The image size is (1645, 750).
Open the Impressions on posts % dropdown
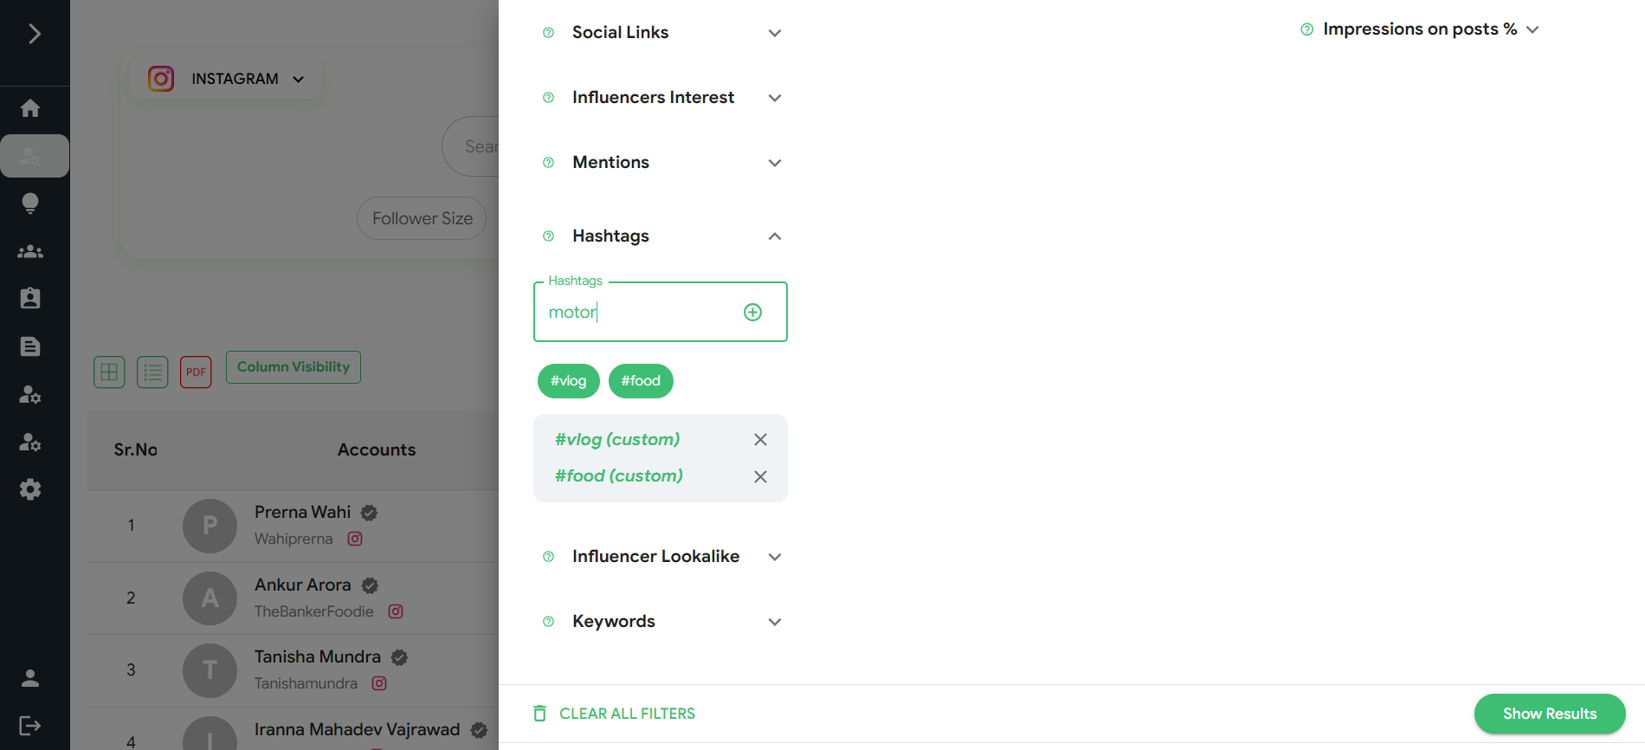click(1532, 29)
